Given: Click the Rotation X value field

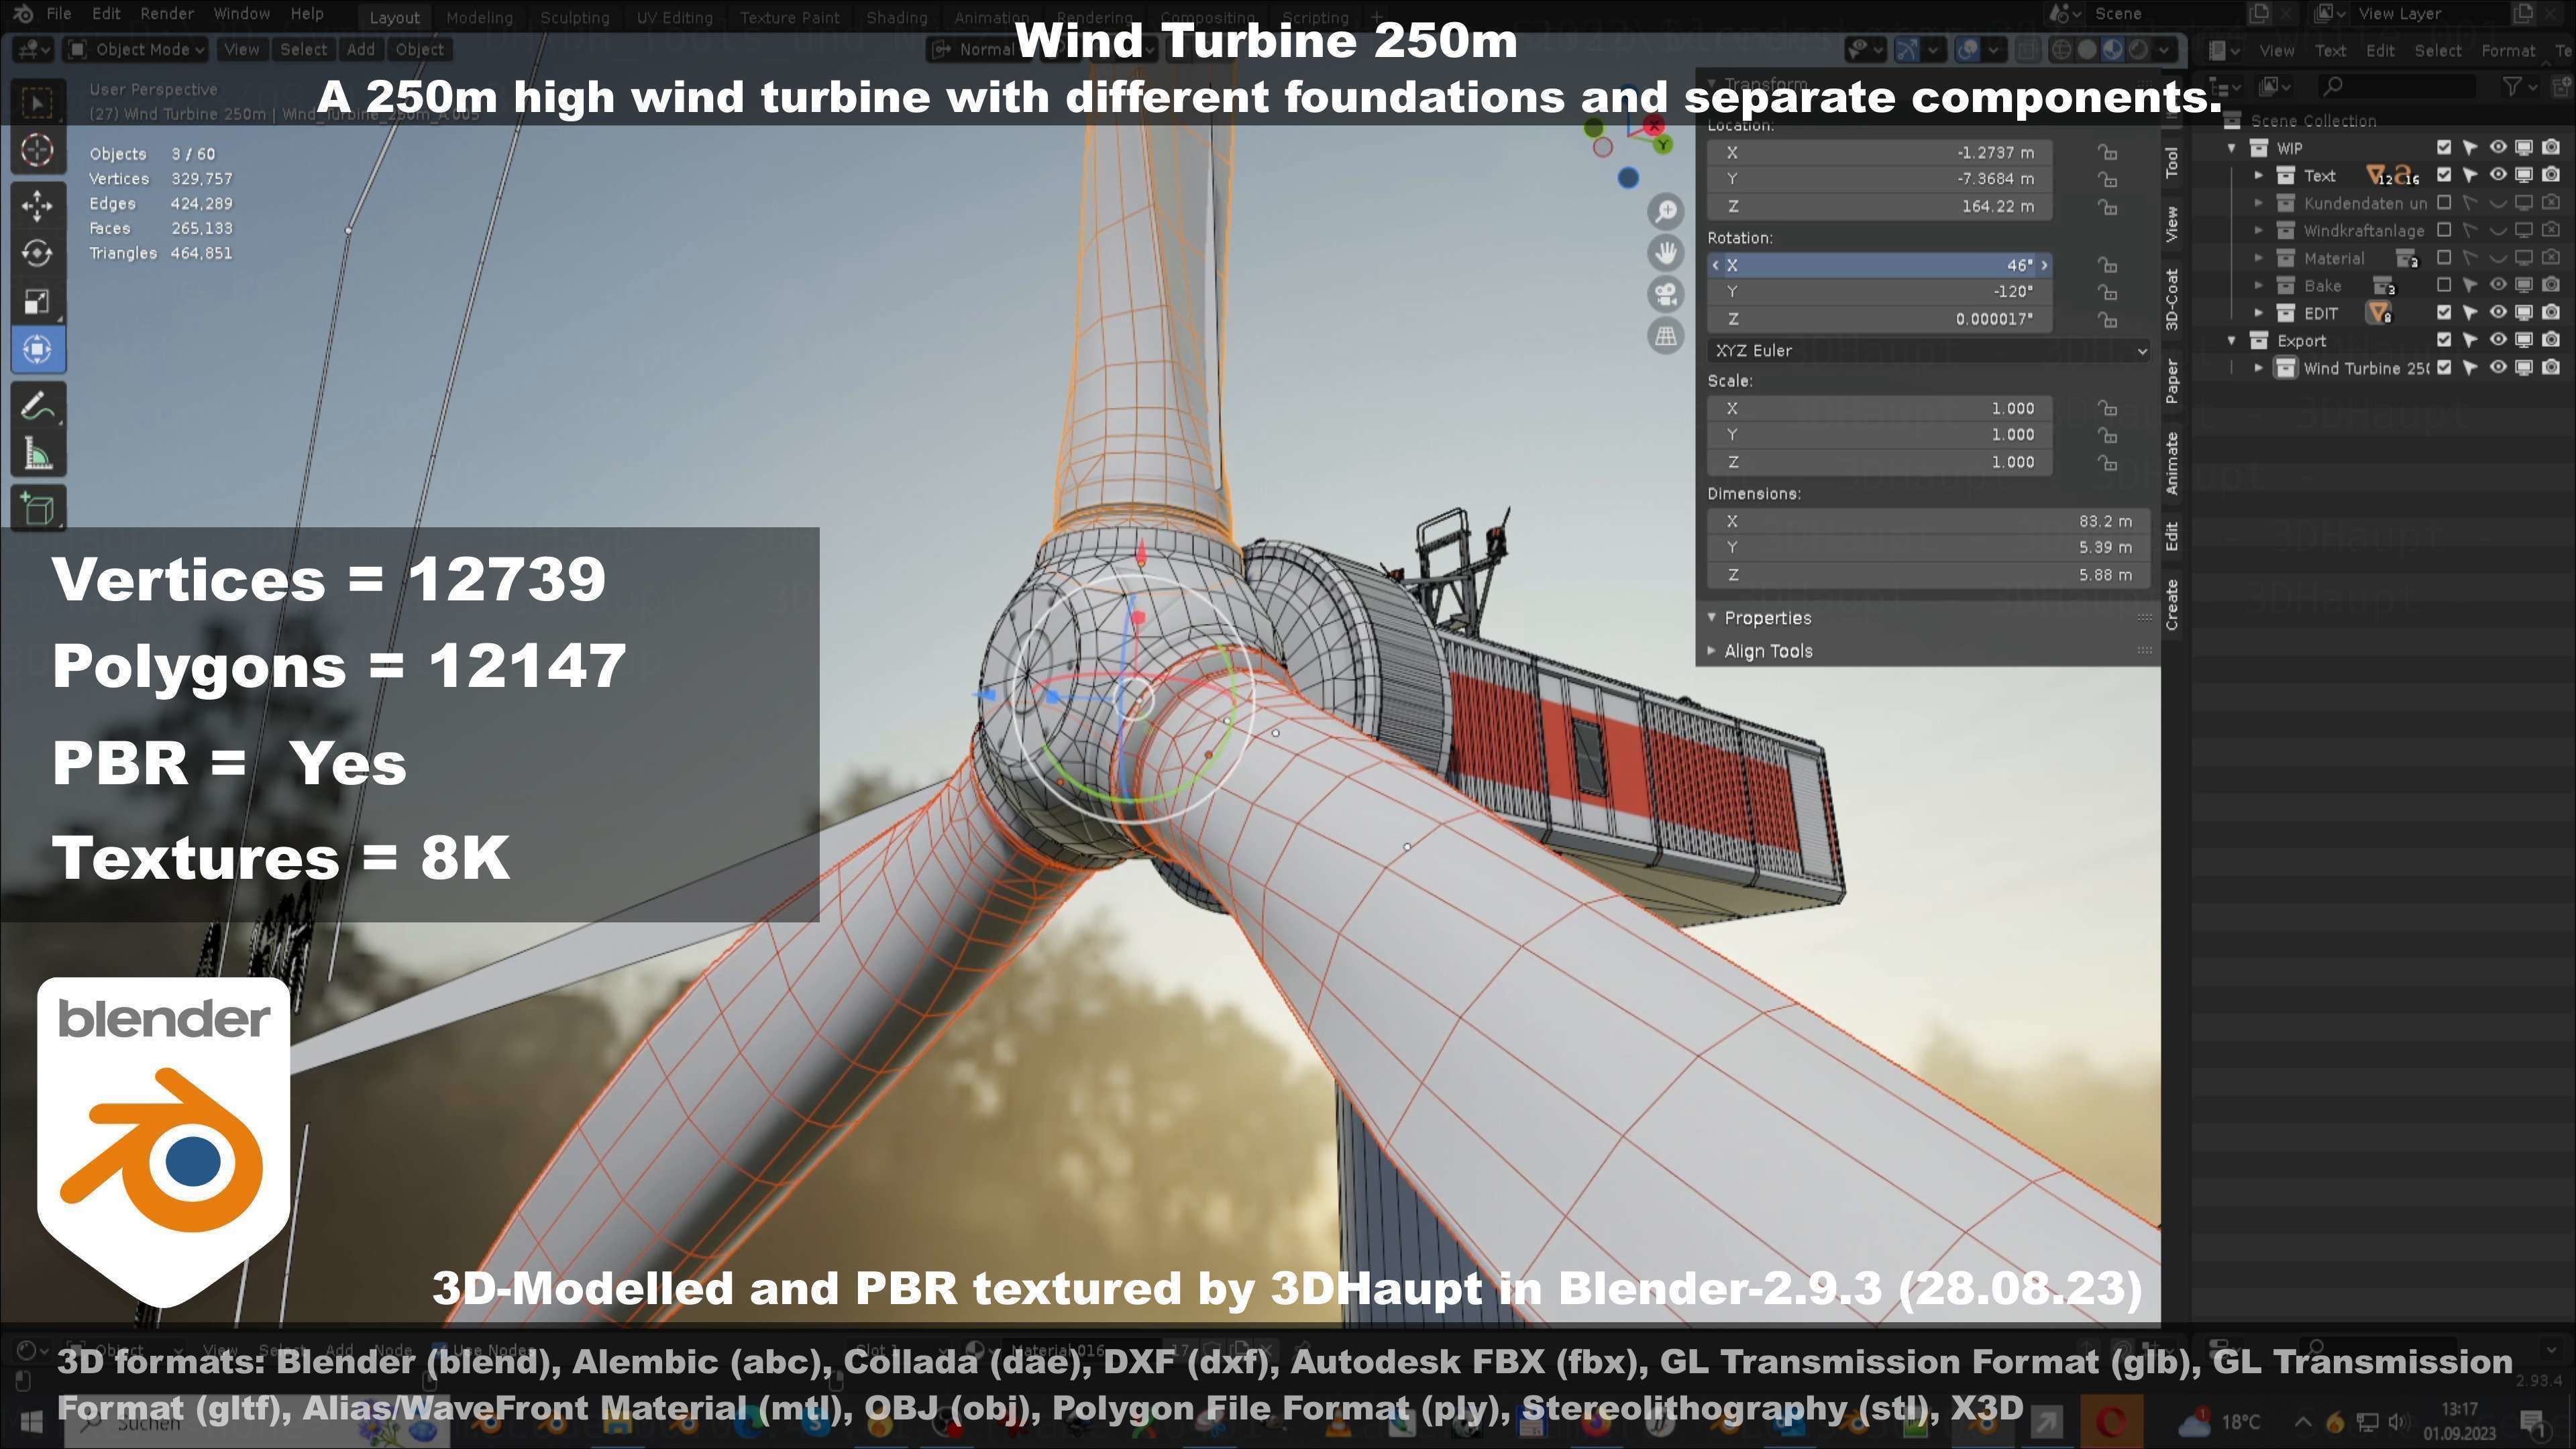Looking at the screenshot, I should click(x=1880, y=265).
